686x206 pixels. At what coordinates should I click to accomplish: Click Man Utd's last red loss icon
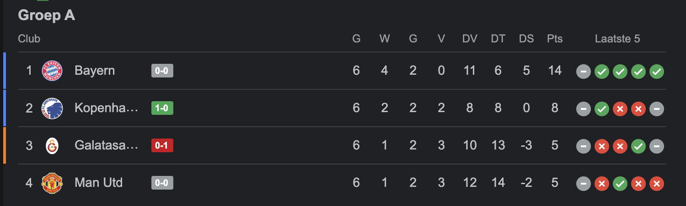(657, 184)
